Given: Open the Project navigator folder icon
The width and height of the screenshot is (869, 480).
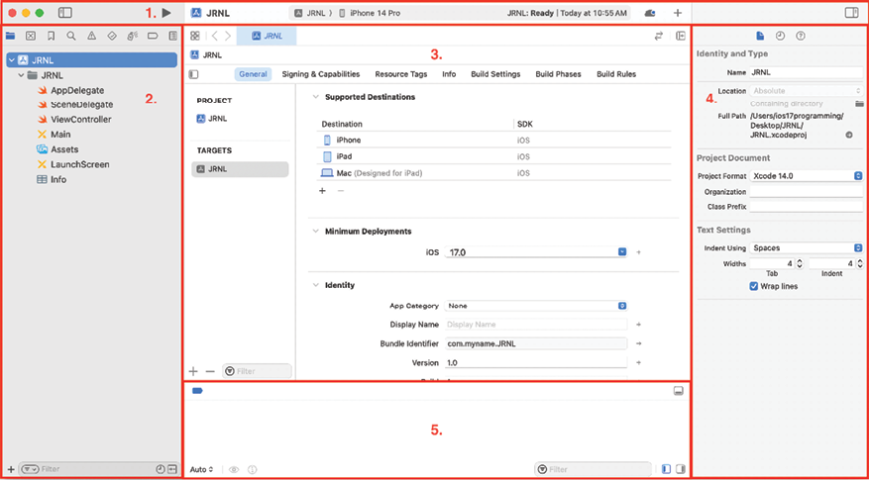Looking at the screenshot, I should [10, 36].
